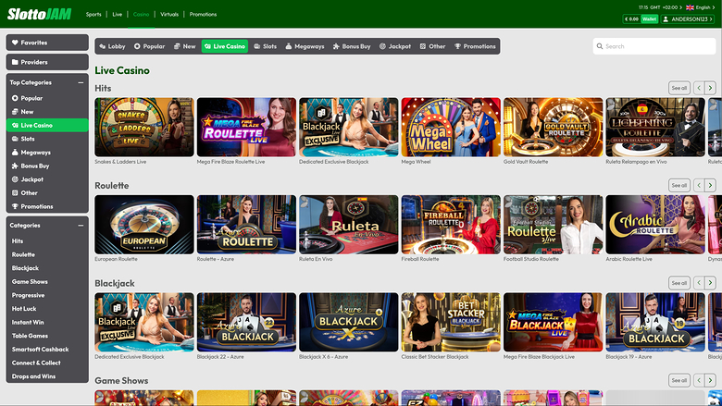Select Megaways in the sidebar
722x406 pixels.
pyautogui.click(x=47, y=153)
